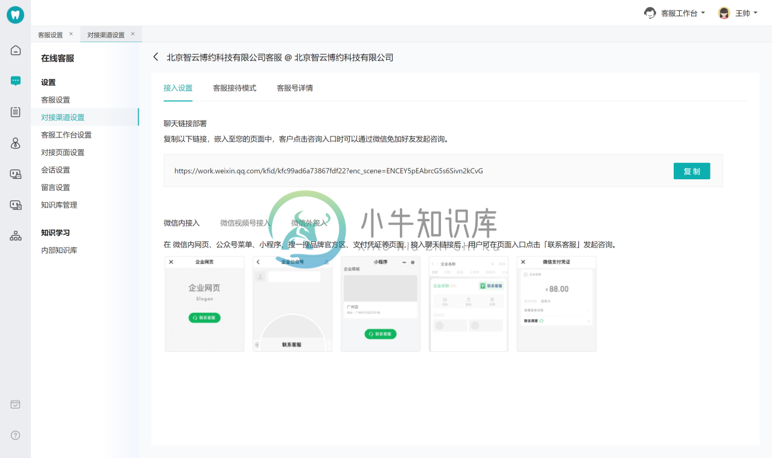Open the home icon in sidebar
The height and width of the screenshot is (458, 772).
point(16,50)
